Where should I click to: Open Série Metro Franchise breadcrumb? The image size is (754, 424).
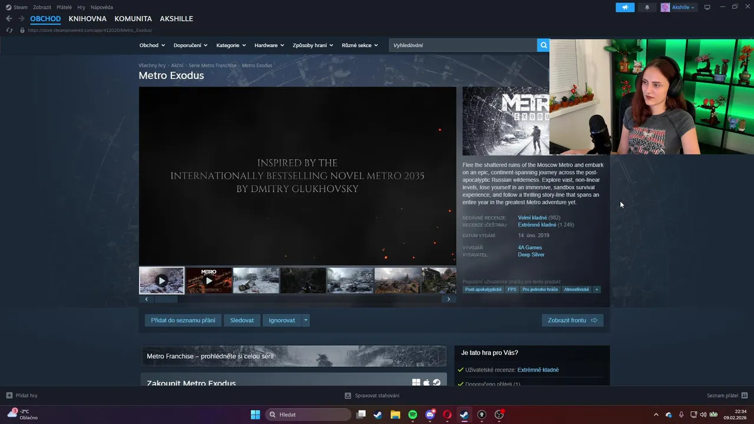(212, 65)
